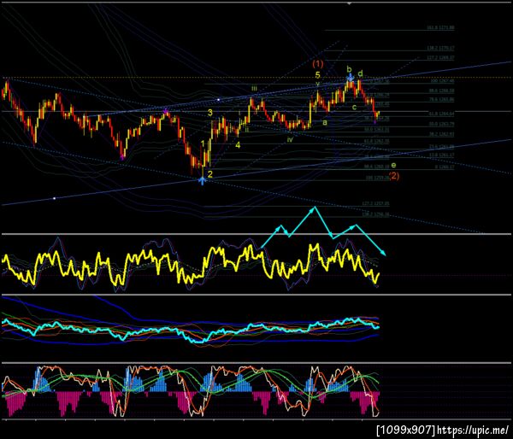The width and height of the screenshot is (513, 439).
Task: Click the white trendline anchor point near iii
Action: click(x=219, y=99)
